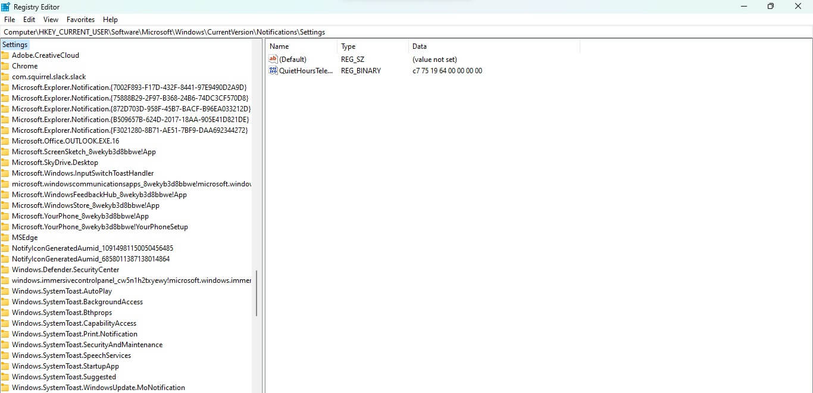Click the MSEdge key folder icon
Viewport: 813px width, 393px height.
pos(5,238)
